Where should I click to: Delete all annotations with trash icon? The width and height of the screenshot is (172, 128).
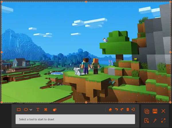pos(128,110)
